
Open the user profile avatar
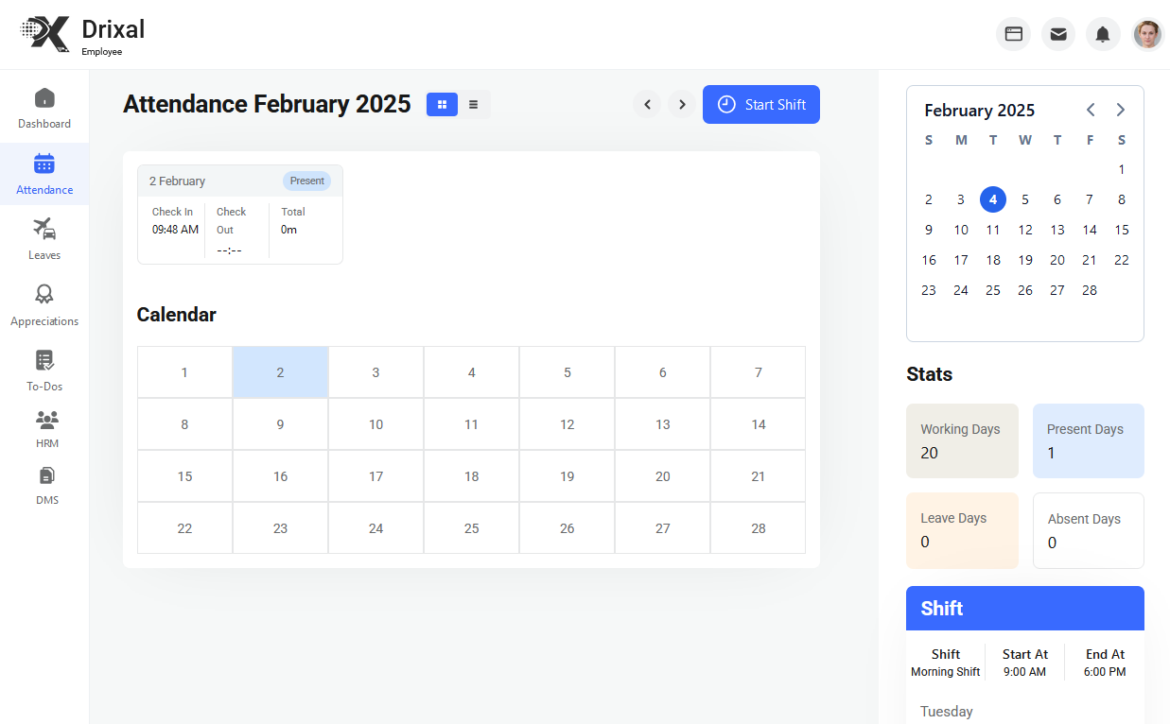[x=1147, y=34]
